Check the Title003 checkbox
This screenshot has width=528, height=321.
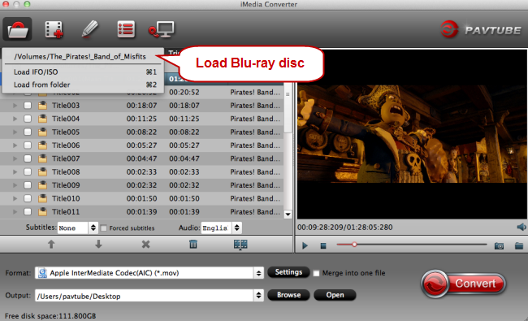pyautogui.click(x=28, y=106)
